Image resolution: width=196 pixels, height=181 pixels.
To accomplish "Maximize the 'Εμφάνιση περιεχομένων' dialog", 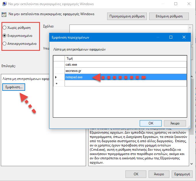I will click(x=171, y=37).
